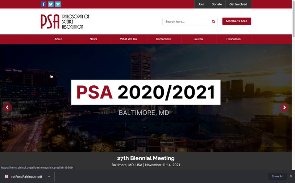The image size is (295, 183).
Task: Click the PDF file icon in downloads bar
Action: pyautogui.click(x=7, y=176)
